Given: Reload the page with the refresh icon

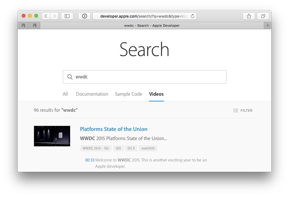Looking at the screenshot, I should (192, 16).
